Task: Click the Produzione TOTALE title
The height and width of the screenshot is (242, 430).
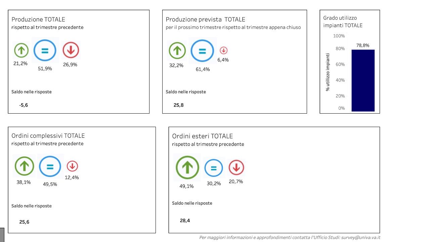Action: 38,19
